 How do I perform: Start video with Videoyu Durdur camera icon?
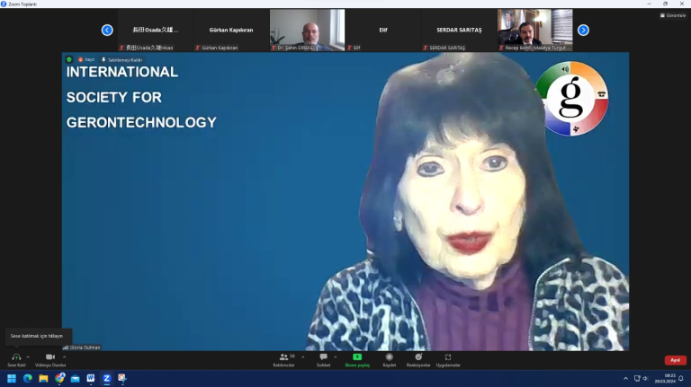(50, 357)
